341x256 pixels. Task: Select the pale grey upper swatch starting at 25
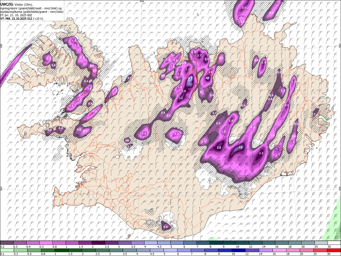point(321,243)
